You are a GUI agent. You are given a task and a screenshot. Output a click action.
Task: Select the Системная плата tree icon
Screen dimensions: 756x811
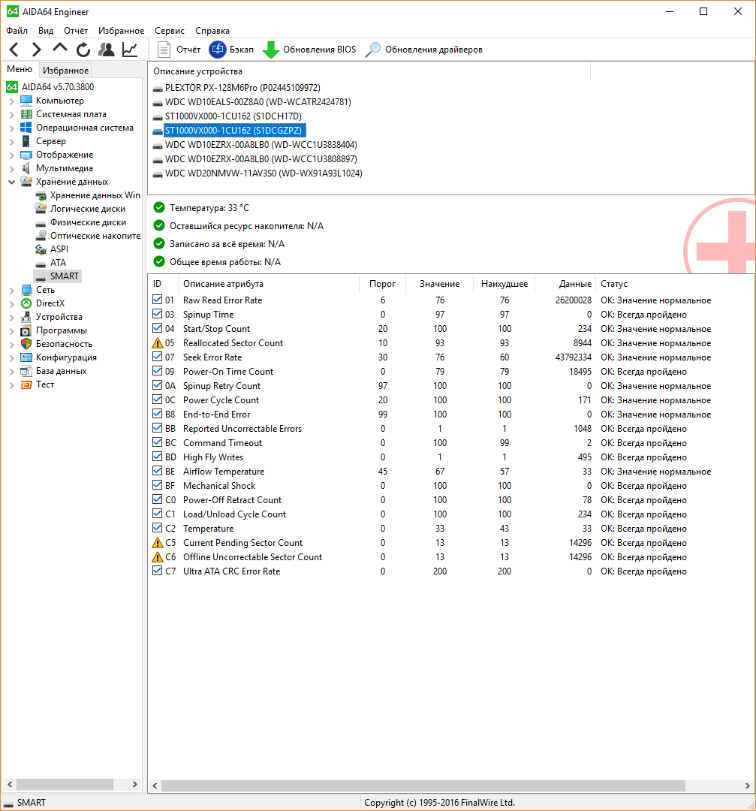(26, 114)
